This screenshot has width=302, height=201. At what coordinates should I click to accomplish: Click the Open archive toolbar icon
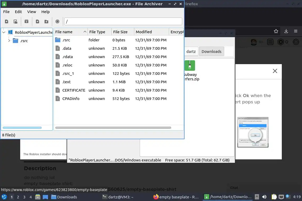[15, 21]
